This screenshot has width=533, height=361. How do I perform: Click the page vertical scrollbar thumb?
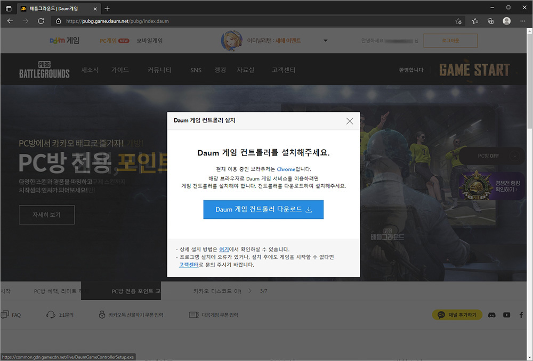[529, 81]
